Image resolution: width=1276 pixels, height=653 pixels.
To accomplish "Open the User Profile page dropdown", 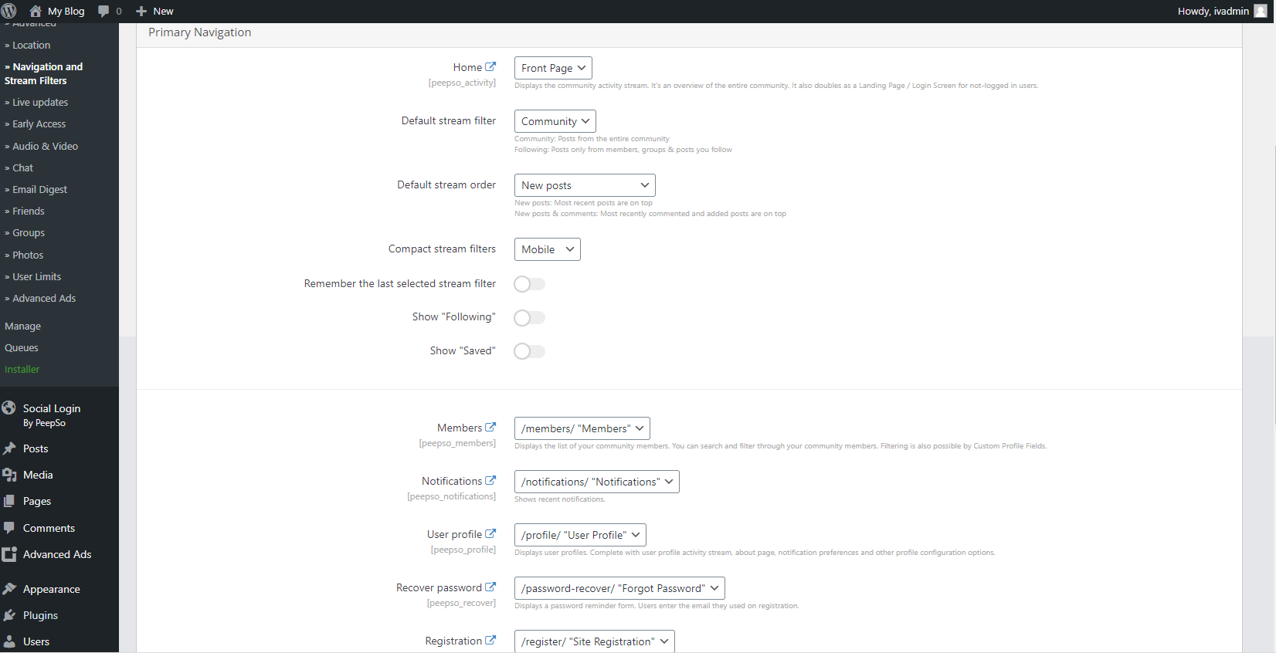I will click(x=580, y=535).
